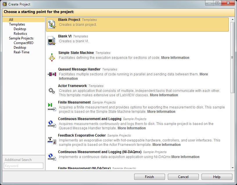Click the Blank Project icon
Image resolution: width=237 pixels, height=185 pixels.
point(52,24)
